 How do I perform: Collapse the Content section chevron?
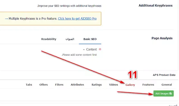point(84,50)
